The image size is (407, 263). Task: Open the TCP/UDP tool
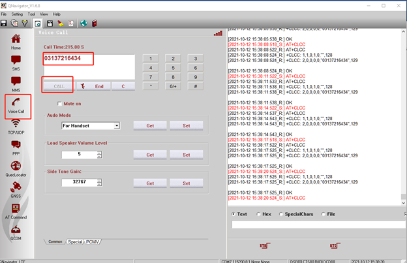point(16,126)
